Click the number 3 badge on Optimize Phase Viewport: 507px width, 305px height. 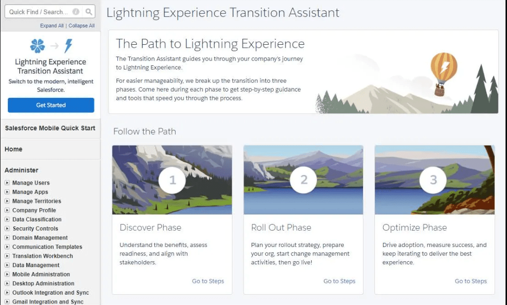pos(433,181)
